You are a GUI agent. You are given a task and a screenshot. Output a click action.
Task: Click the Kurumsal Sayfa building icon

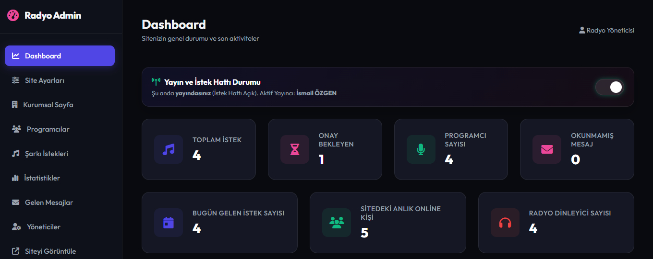14,104
